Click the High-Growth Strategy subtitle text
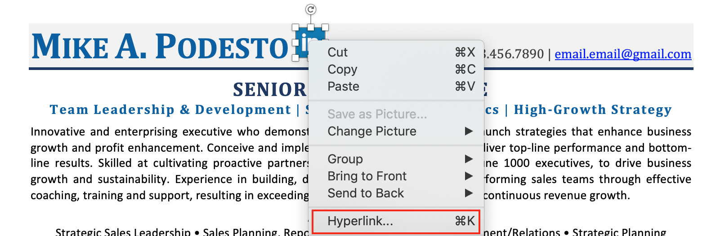 tap(593, 110)
